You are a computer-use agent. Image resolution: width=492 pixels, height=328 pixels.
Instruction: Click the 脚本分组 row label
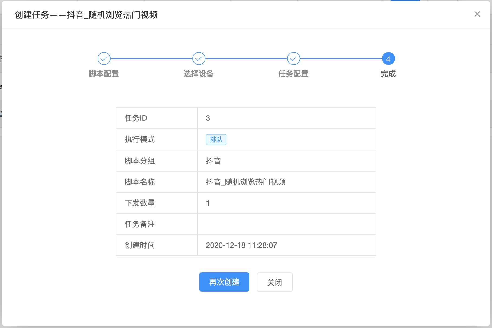click(x=140, y=161)
